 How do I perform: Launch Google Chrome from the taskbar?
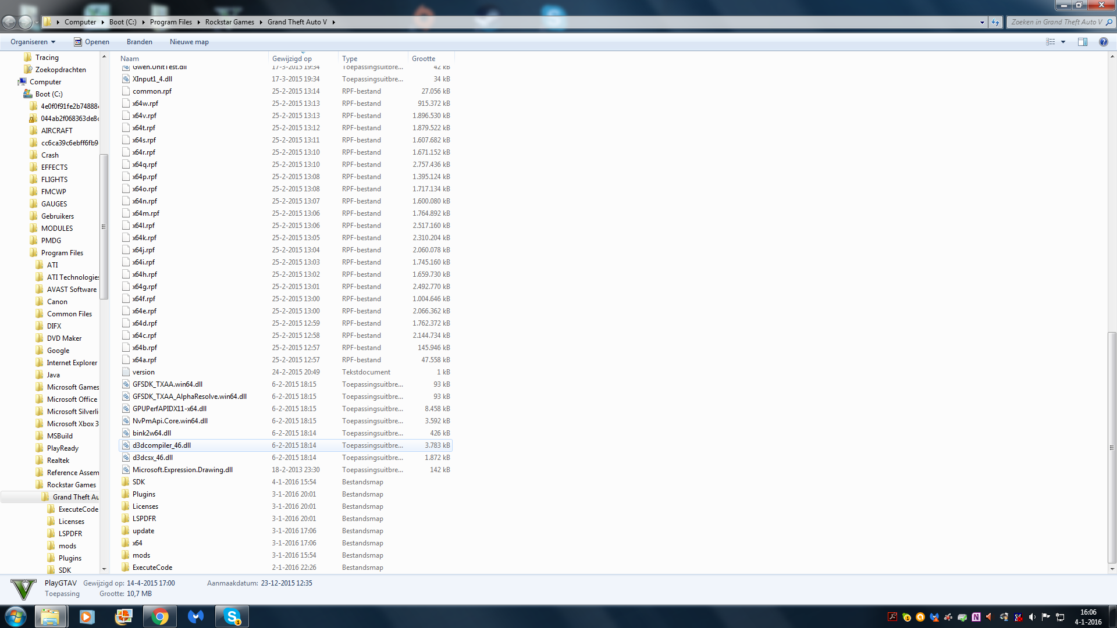click(159, 616)
